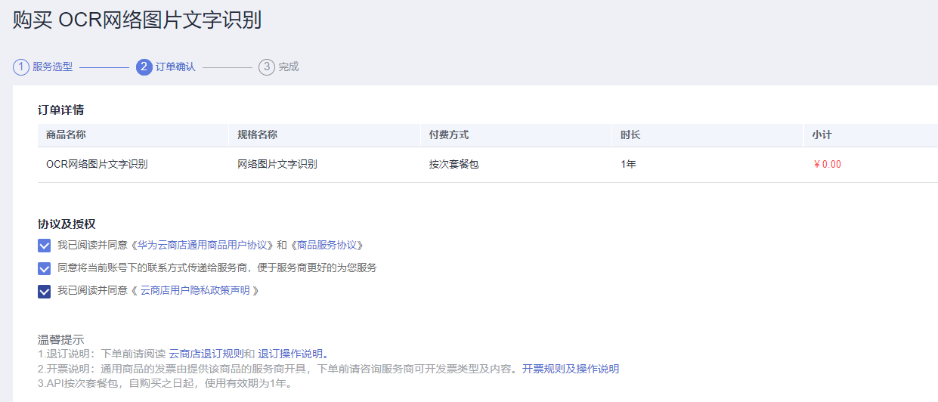Screen dimensions: 938x402
Task: Go to 服务选型 step
Action: tap(52, 66)
